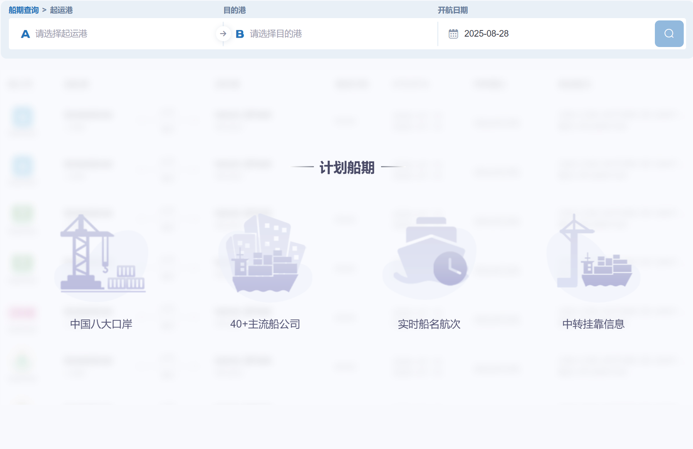Viewport: 693px width, 449px height.
Task: Click the 船期查询 breadcrumb link
Action: tap(23, 10)
